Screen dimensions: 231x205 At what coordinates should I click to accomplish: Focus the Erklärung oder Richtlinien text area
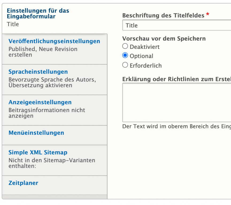coord(176,102)
